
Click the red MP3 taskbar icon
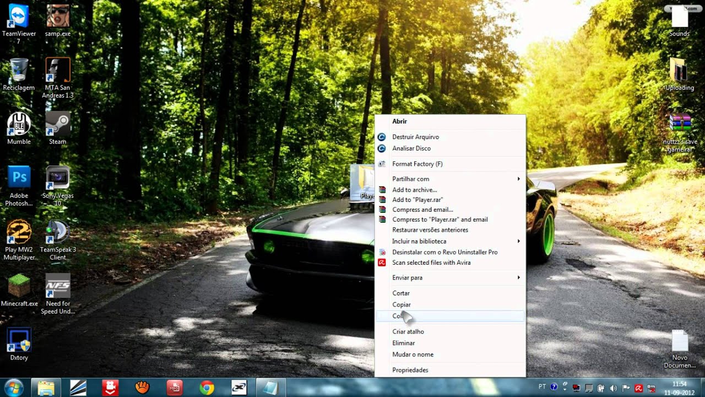[x=175, y=388]
